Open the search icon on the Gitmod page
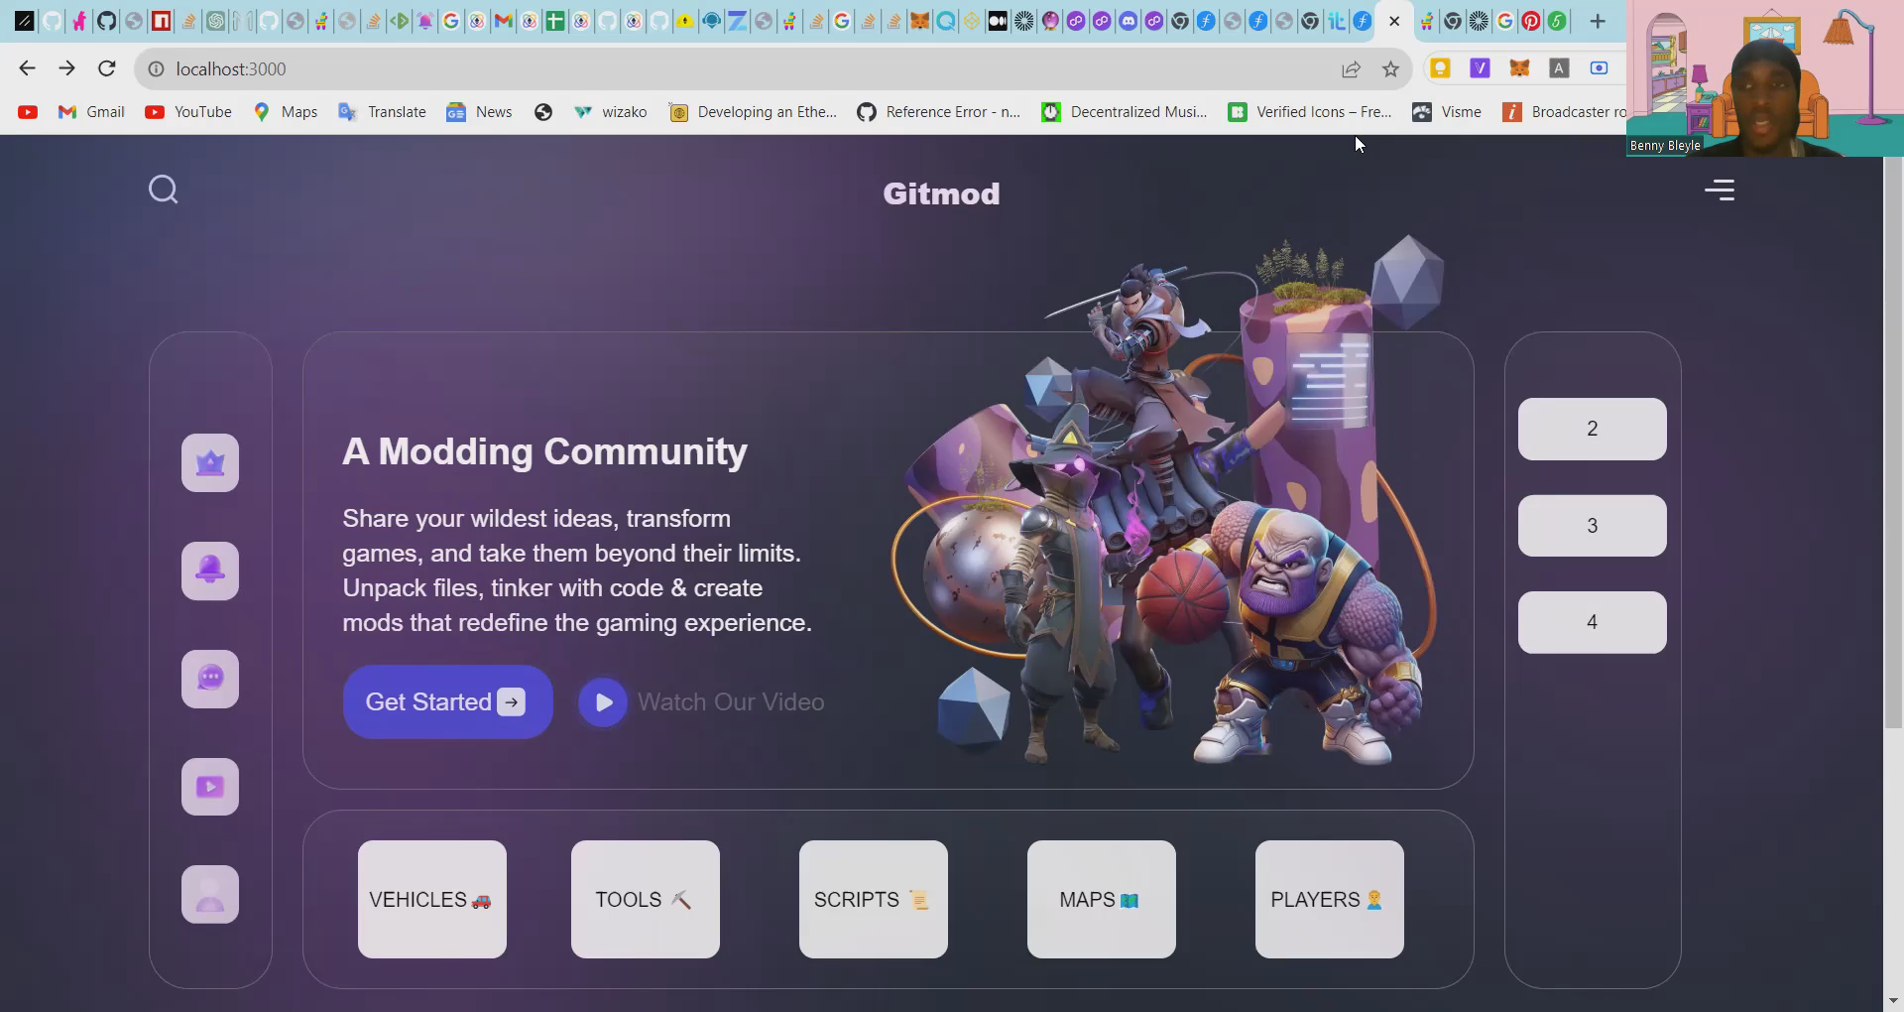 [x=164, y=190]
